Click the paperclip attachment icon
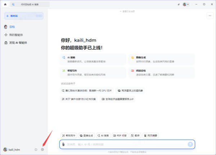The image size is (216, 155). click(63, 144)
